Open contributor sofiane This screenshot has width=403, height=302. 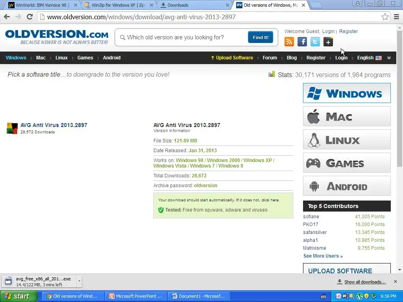(x=311, y=217)
